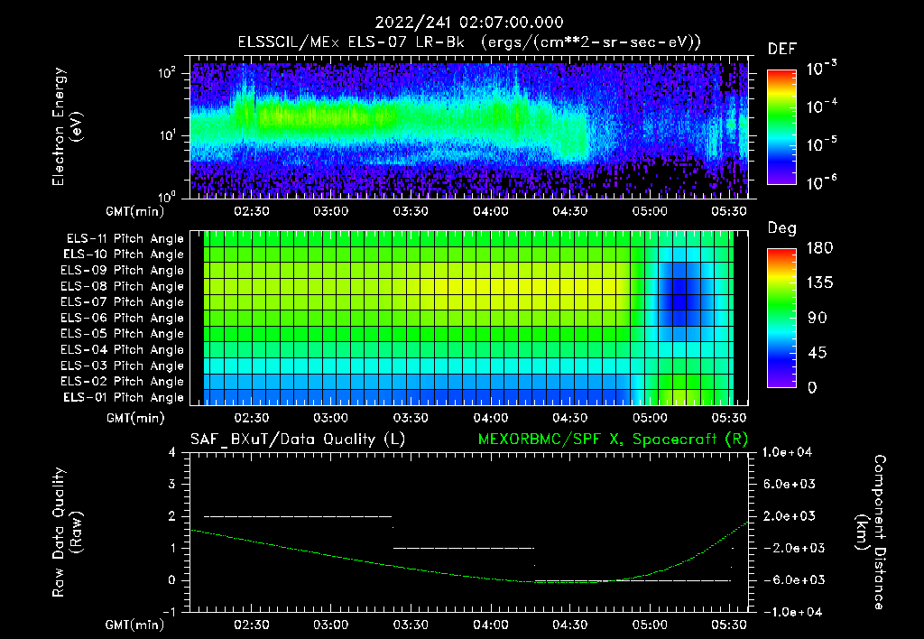The width and height of the screenshot is (924, 639).
Task: Select the ELS-08 Pitch Angle row label
Action: (x=122, y=286)
